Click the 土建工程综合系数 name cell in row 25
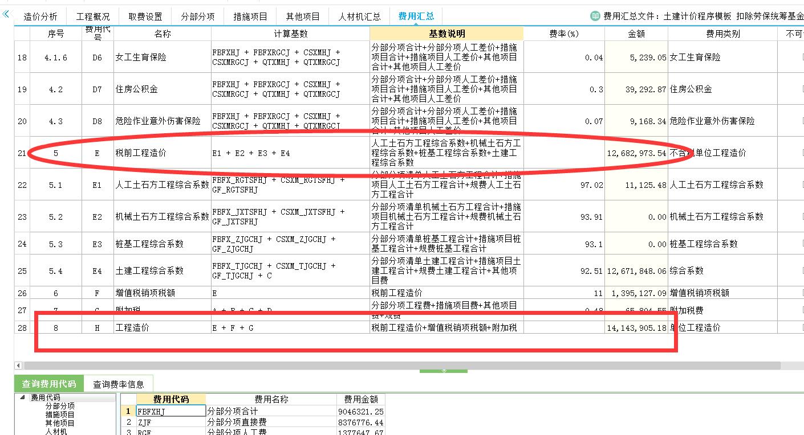 163,270
